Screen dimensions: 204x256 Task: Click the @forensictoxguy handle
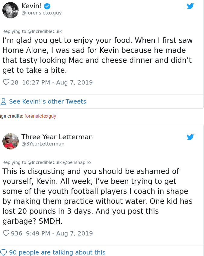point(42,13)
